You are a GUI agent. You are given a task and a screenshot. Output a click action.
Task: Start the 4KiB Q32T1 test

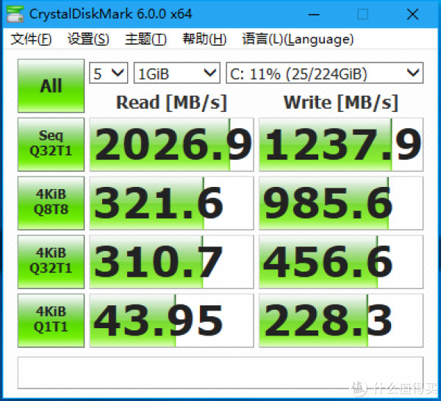point(51,262)
